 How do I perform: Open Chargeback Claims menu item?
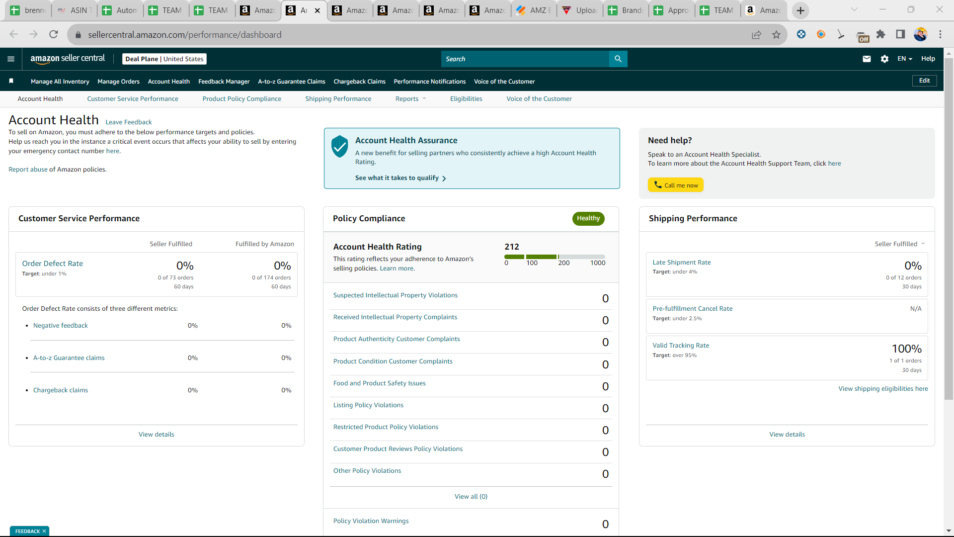click(x=360, y=81)
